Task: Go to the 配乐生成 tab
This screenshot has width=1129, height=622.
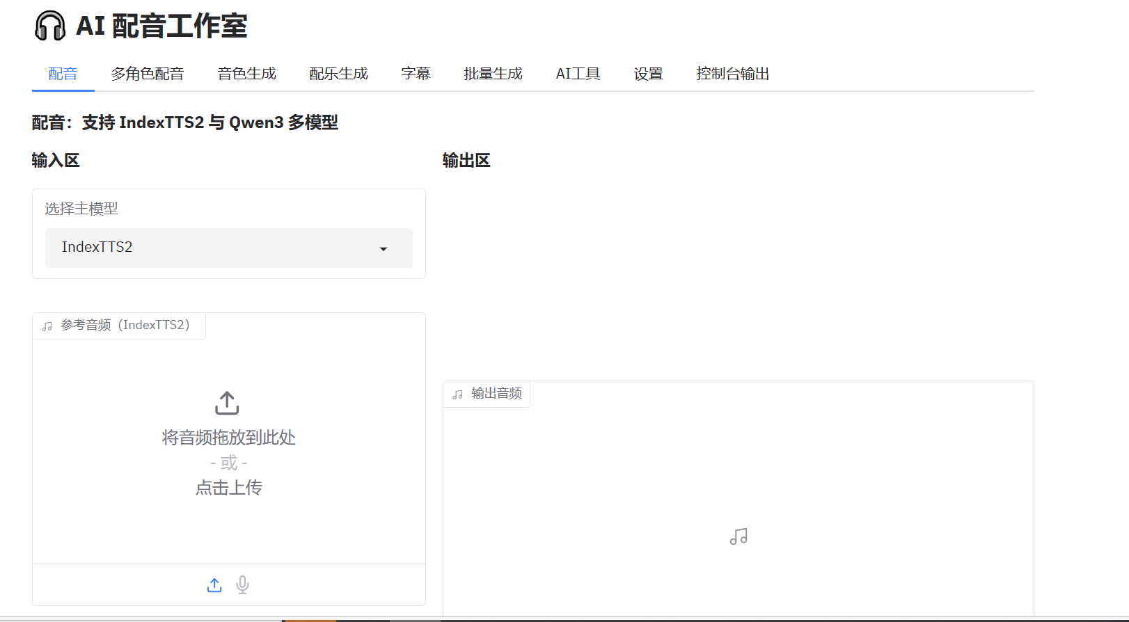Action: pyautogui.click(x=338, y=74)
